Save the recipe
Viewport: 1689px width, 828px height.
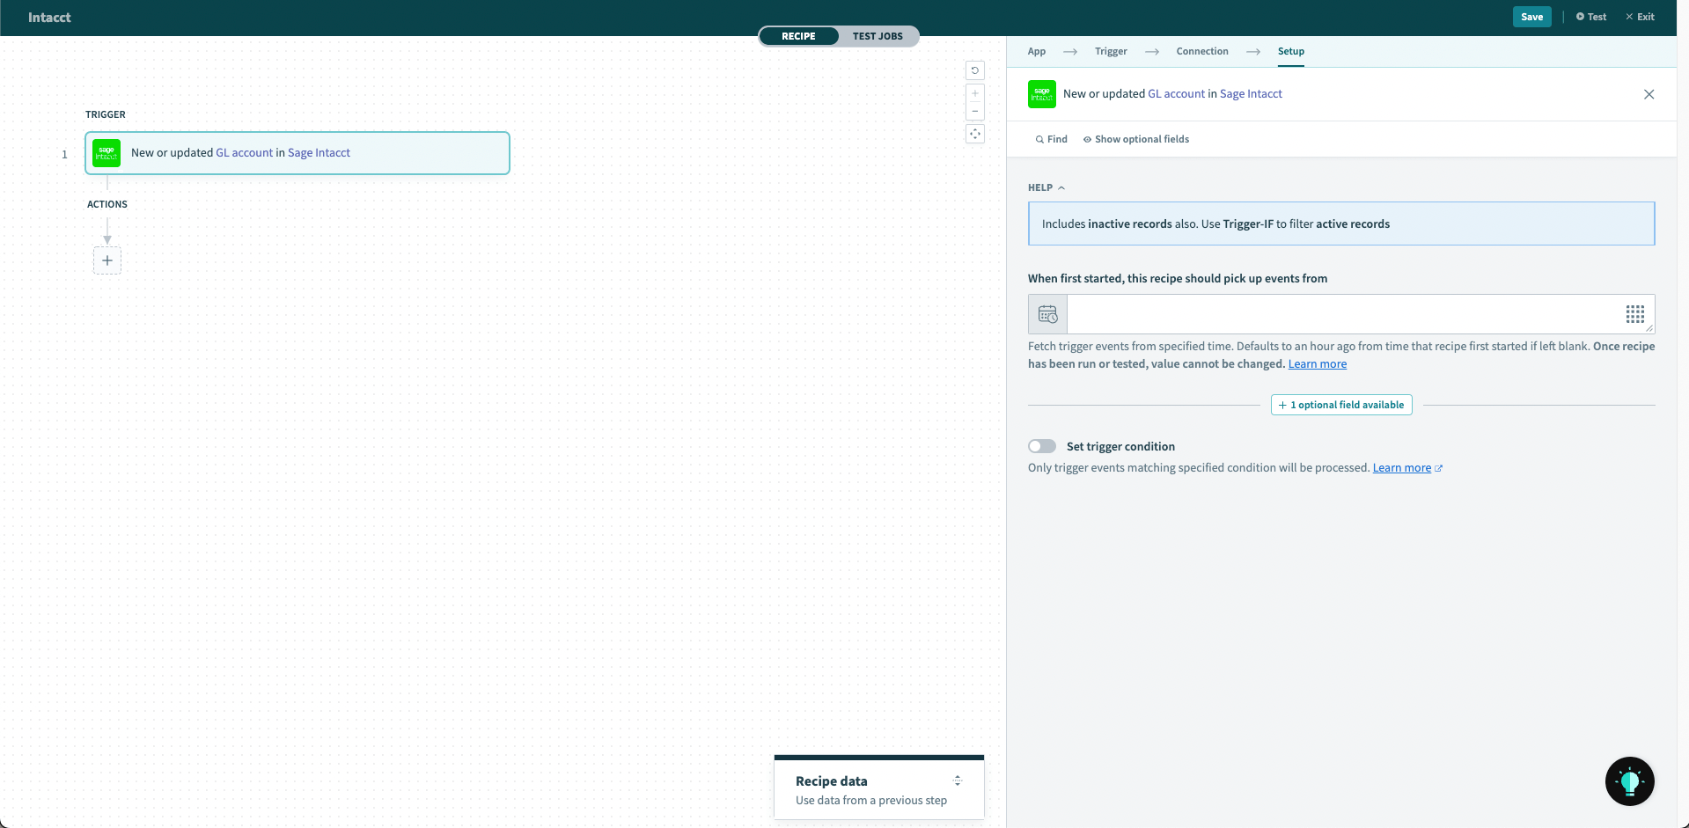1531,17
